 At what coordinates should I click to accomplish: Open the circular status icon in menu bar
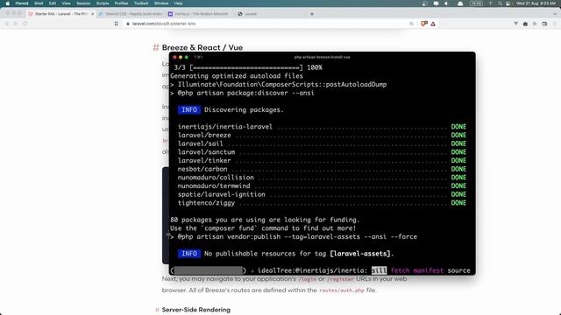tap(424, 3)
